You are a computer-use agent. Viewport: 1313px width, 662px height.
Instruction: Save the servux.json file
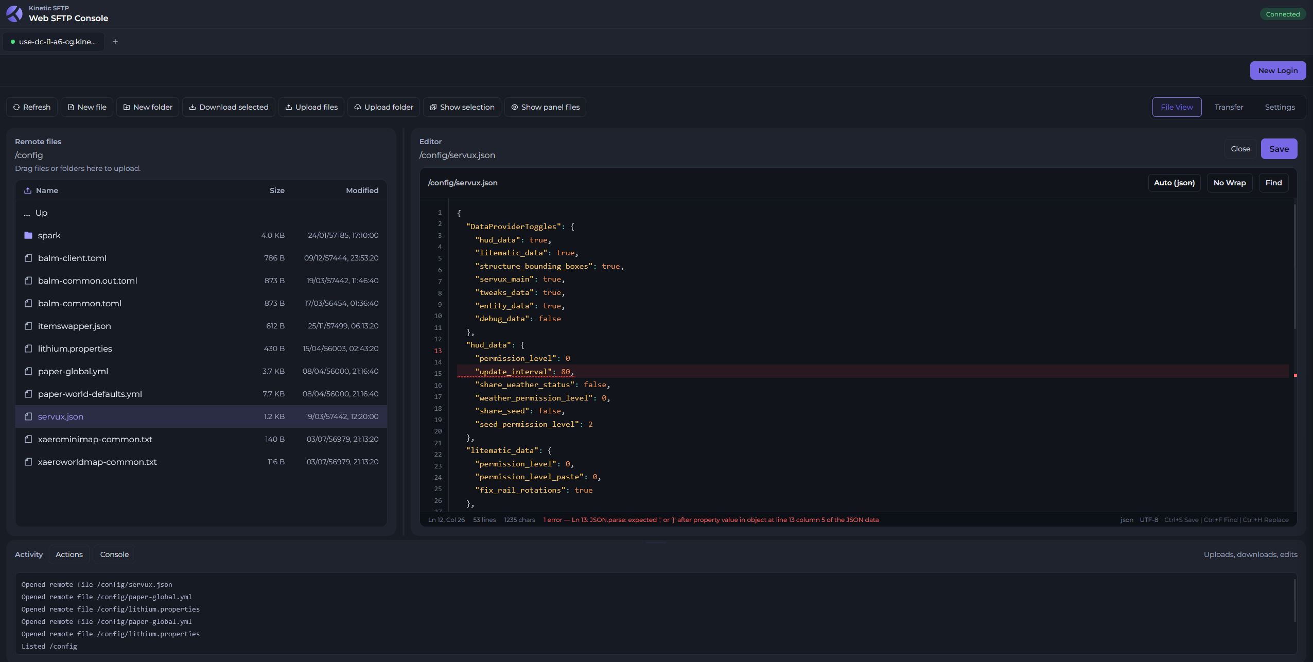coord(1279,149)
